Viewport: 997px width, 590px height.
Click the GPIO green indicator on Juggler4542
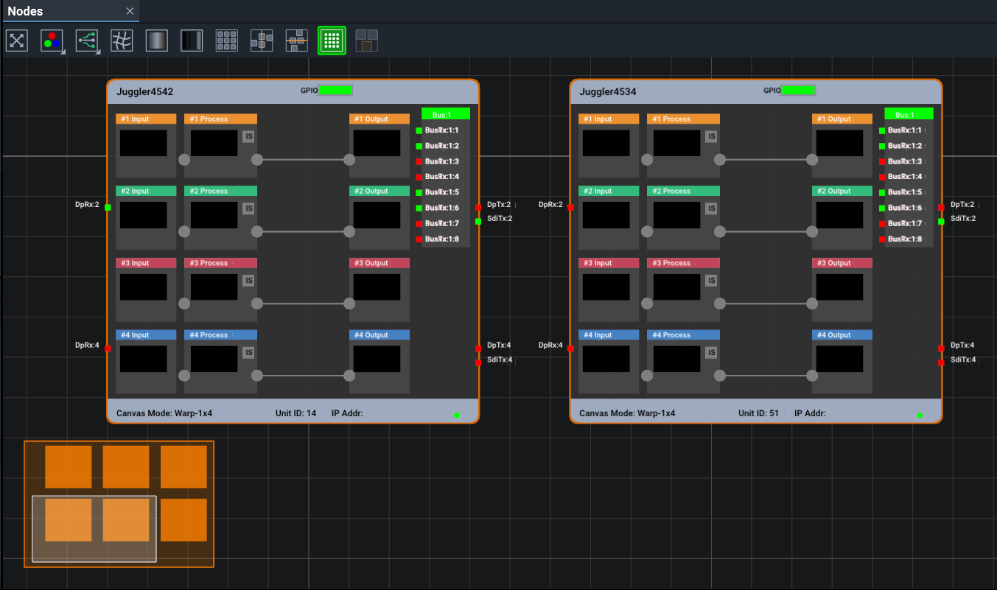pyautogui.click(x=335, y=91)
